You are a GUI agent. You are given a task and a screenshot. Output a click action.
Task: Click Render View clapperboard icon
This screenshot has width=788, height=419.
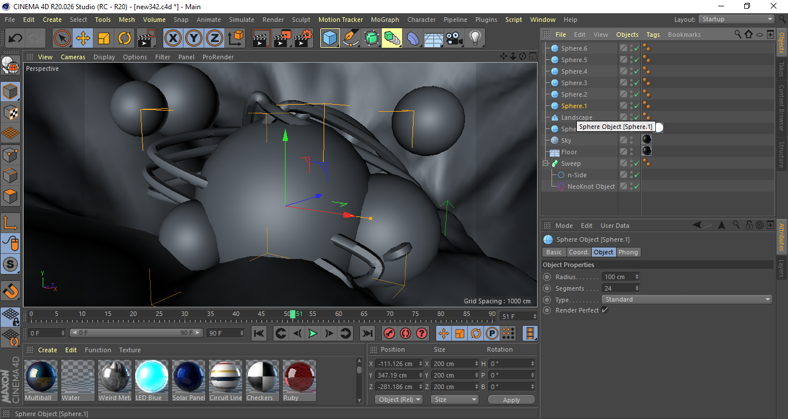(x=262, y=39)
